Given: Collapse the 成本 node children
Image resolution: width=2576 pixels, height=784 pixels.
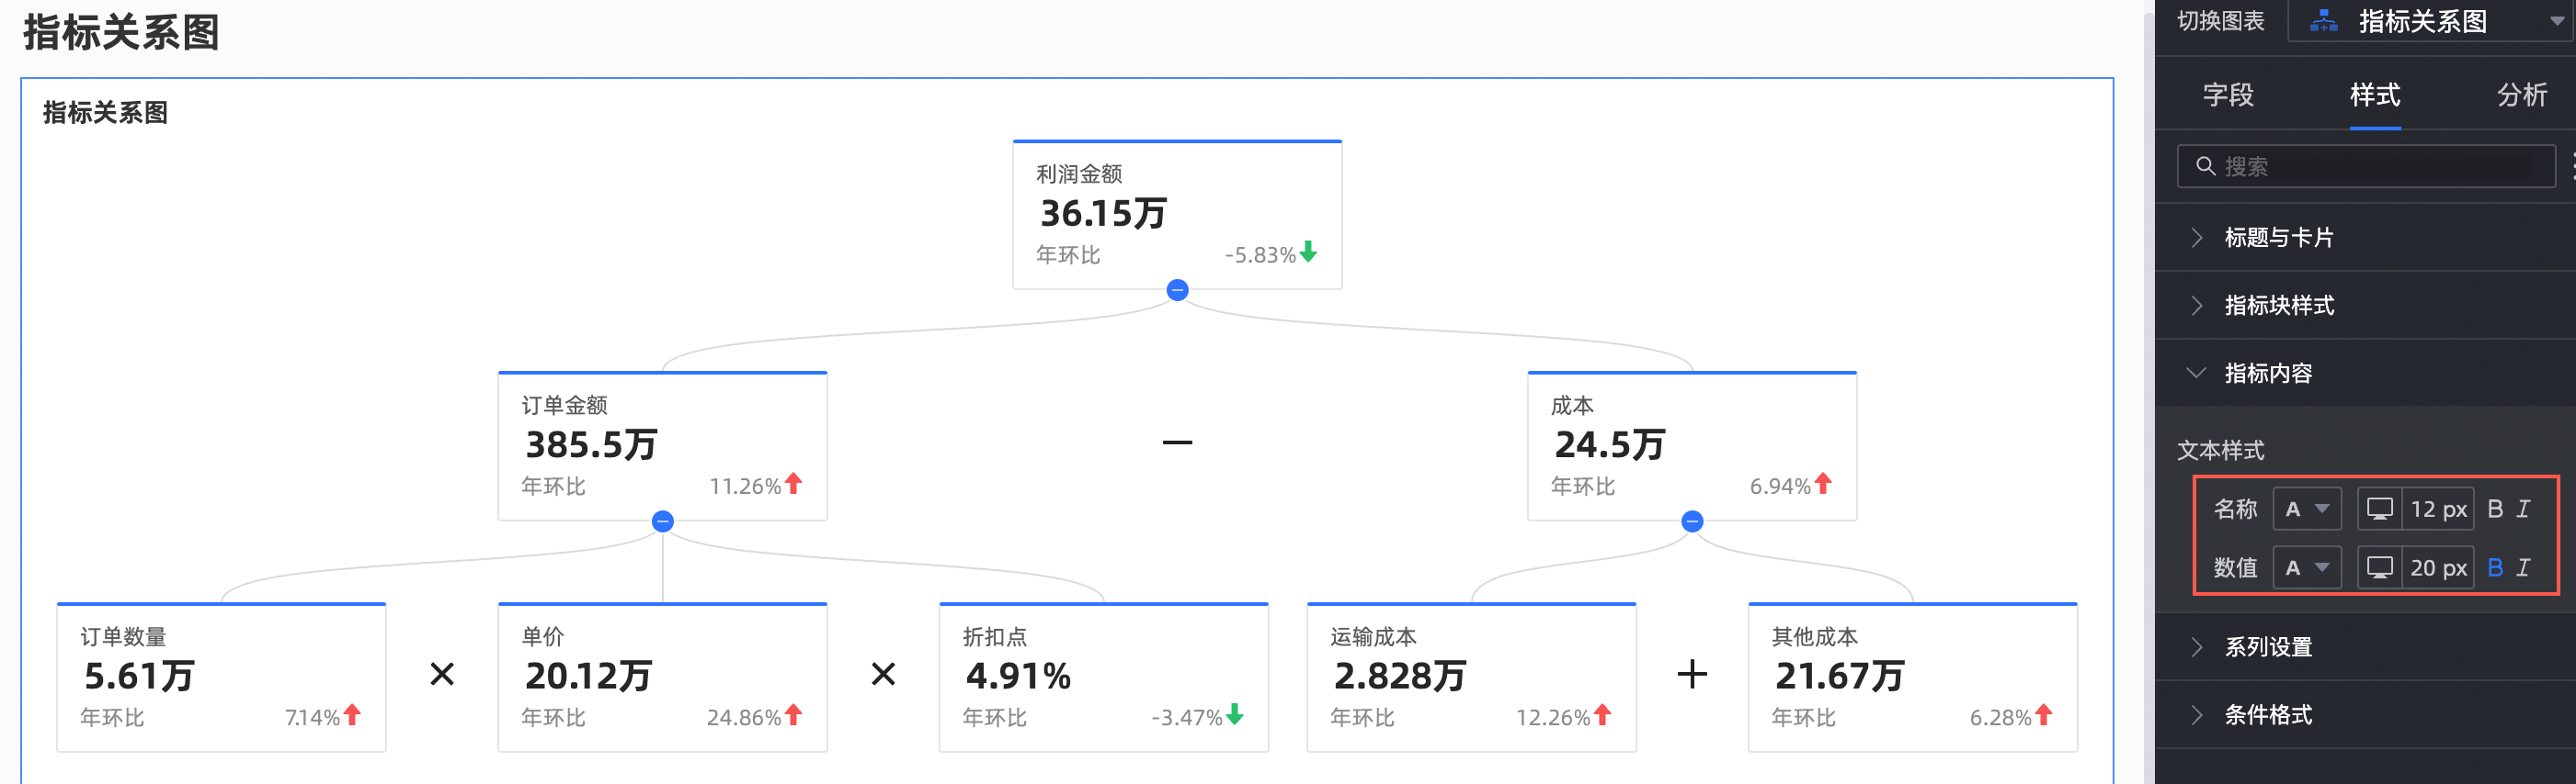Looking at the screenshot, I should [x=1691, y=521].
